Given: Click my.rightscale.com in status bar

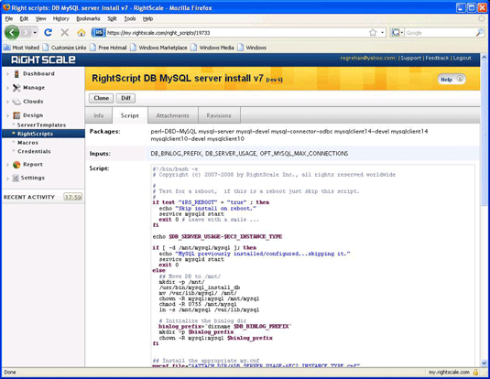Looking at the screenshot, I should 449,372.
